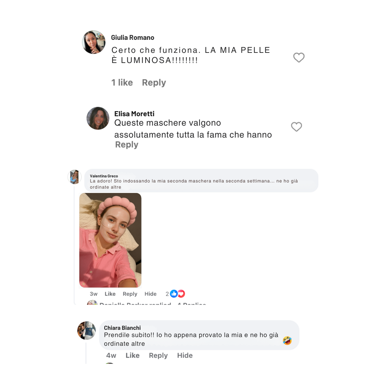Click Chiara Bianchi's profile avatar
Image resolution: width=391 pixels, height=391 pixels.
[x=87, y=331]
